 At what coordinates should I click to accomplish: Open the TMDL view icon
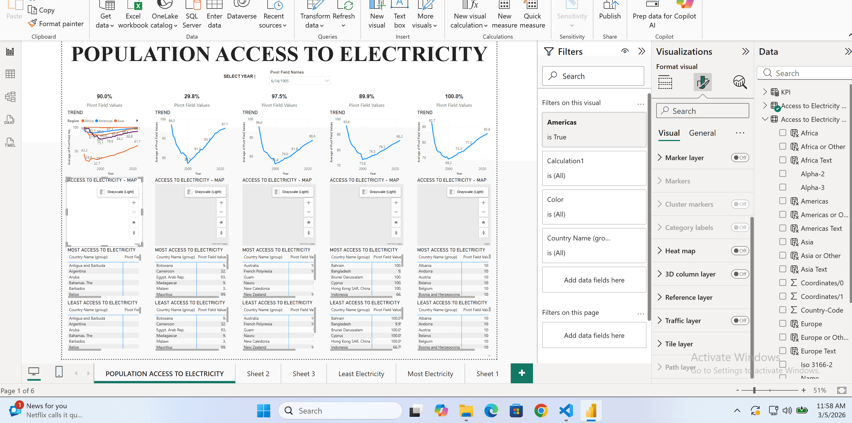tap(10, 142)
